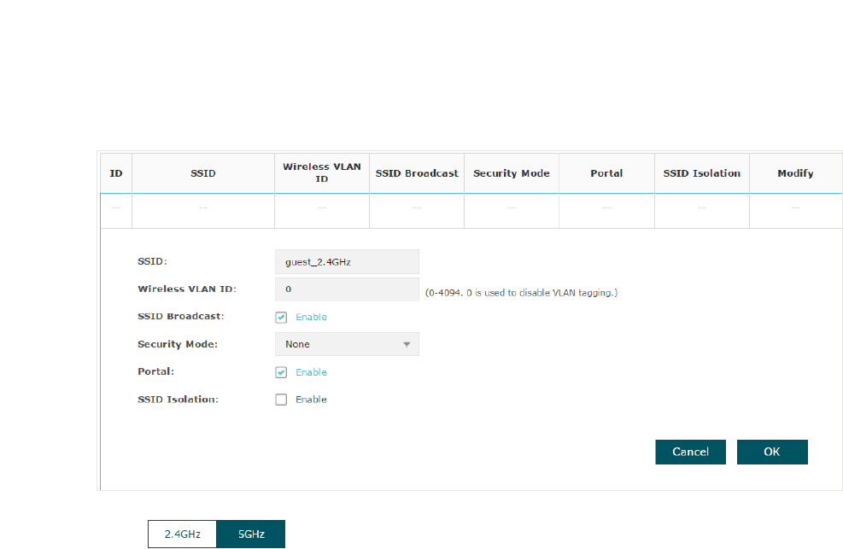This screenshot has height=549, width=843.
Task: Click the Wireless VLAN ID input field
Action: pos(347,289)
